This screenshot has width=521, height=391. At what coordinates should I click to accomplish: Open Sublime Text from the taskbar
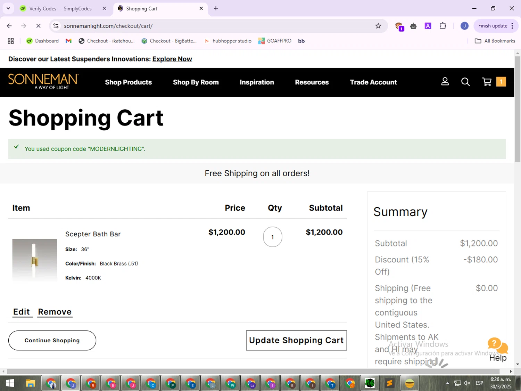[390, 383]
